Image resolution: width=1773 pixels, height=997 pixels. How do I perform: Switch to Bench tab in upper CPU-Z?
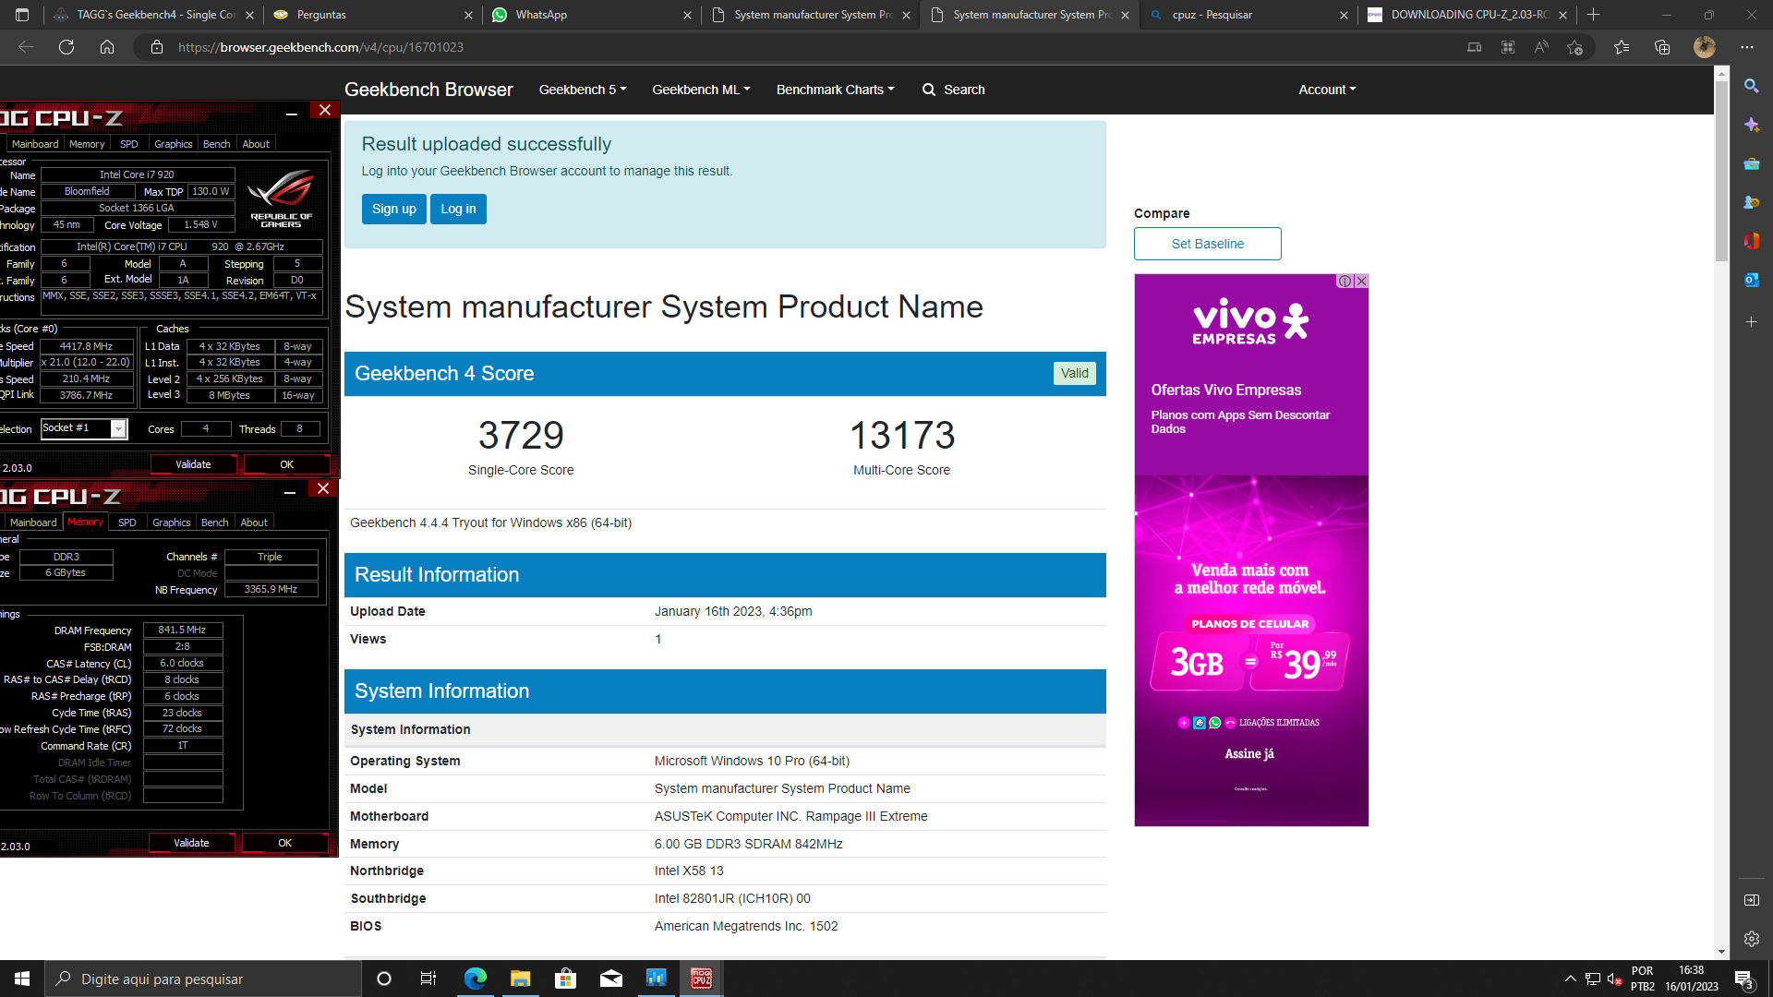[216, 144]
